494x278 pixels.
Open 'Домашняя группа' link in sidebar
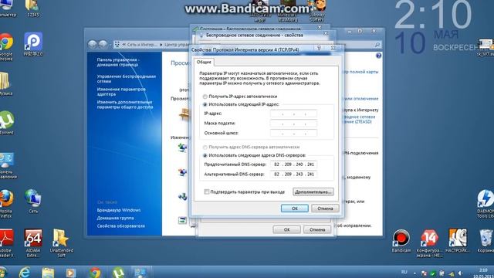115,218
